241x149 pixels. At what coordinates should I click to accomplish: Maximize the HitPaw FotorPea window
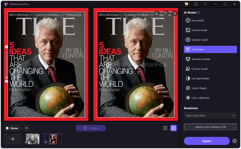pyautogui.click(x=225, y=4)
